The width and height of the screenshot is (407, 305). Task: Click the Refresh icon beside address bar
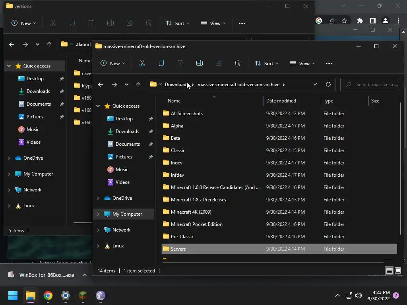click(328, 85)
